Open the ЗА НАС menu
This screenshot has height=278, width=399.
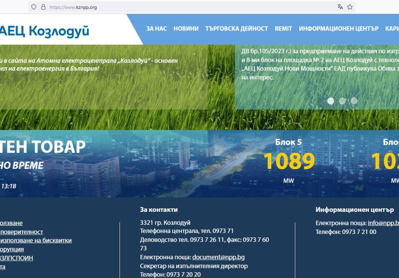156,29
